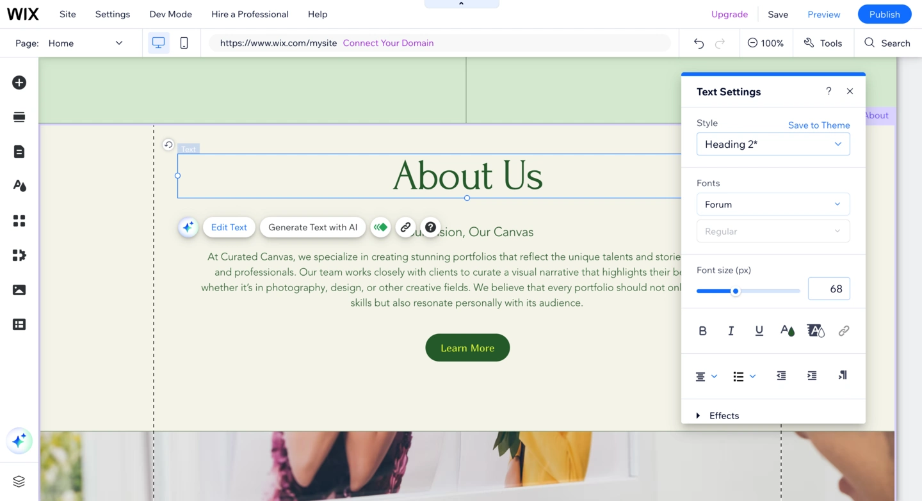922x501 pixels.
Task: Open the Connect Your Domain link
Action: point(388,43)
